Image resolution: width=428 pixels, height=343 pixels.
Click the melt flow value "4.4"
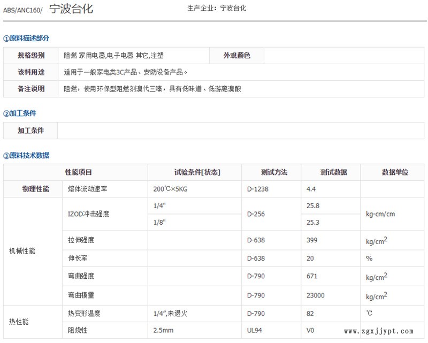pyautogui.click(x=311, y=189)
